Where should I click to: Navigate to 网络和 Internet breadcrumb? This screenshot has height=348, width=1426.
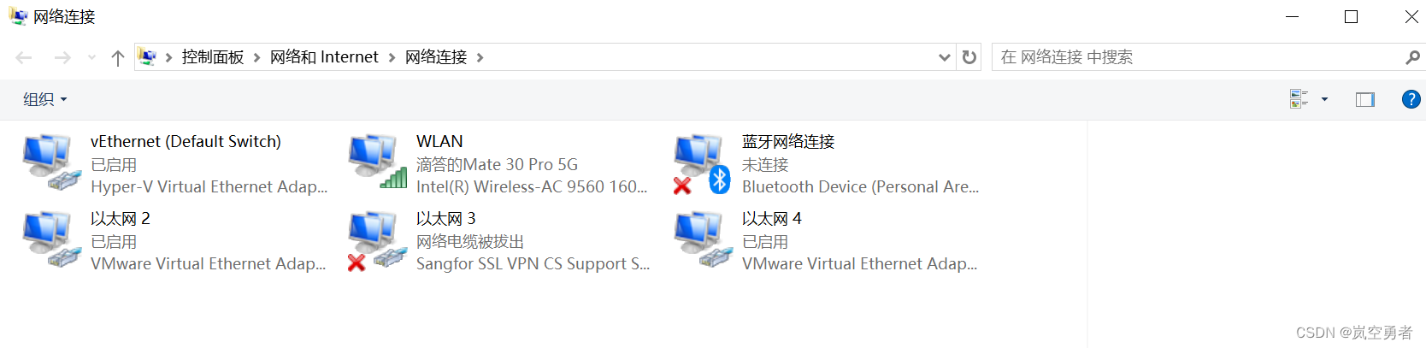click(x=324, y=57)
